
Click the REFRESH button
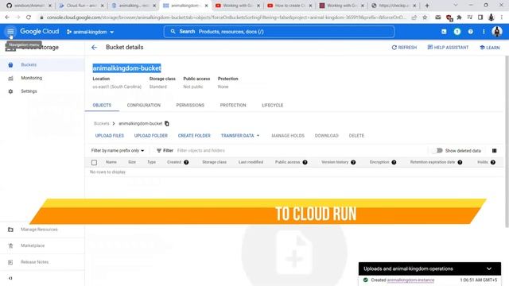point(404,48)
